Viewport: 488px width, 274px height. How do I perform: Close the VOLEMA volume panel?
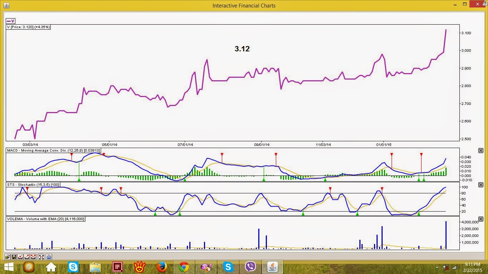coord(480,219)
